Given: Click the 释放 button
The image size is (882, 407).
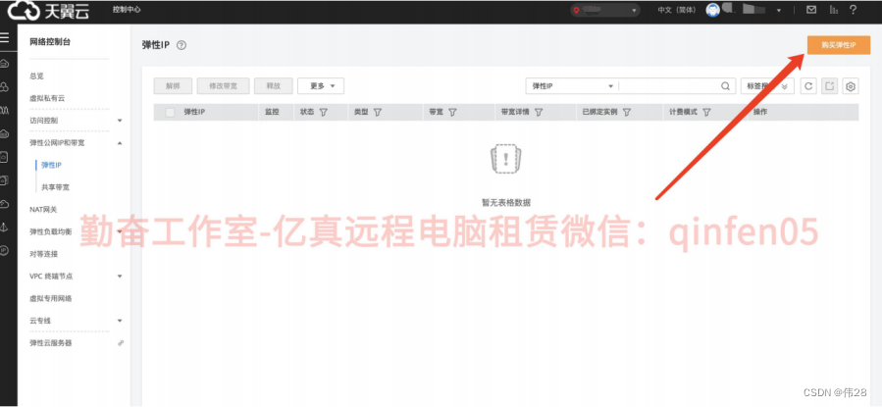Looking at the screenshot, I should [274, 86].
